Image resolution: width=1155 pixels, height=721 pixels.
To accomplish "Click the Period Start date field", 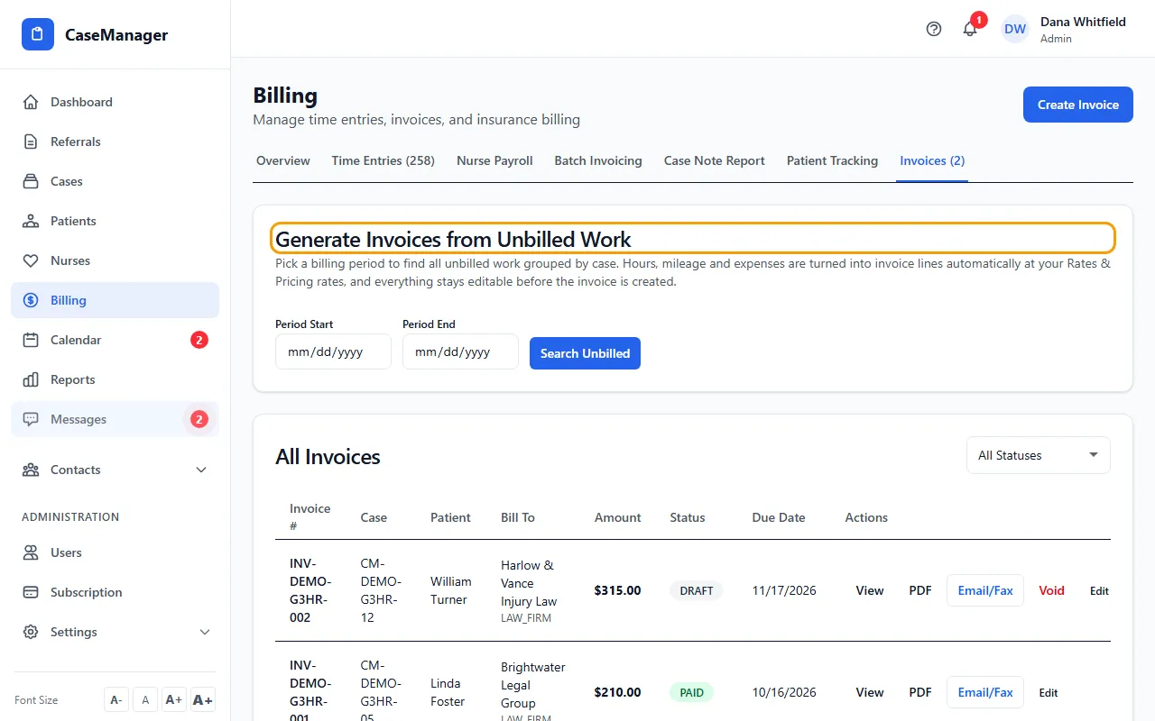I will click(333, 351).
